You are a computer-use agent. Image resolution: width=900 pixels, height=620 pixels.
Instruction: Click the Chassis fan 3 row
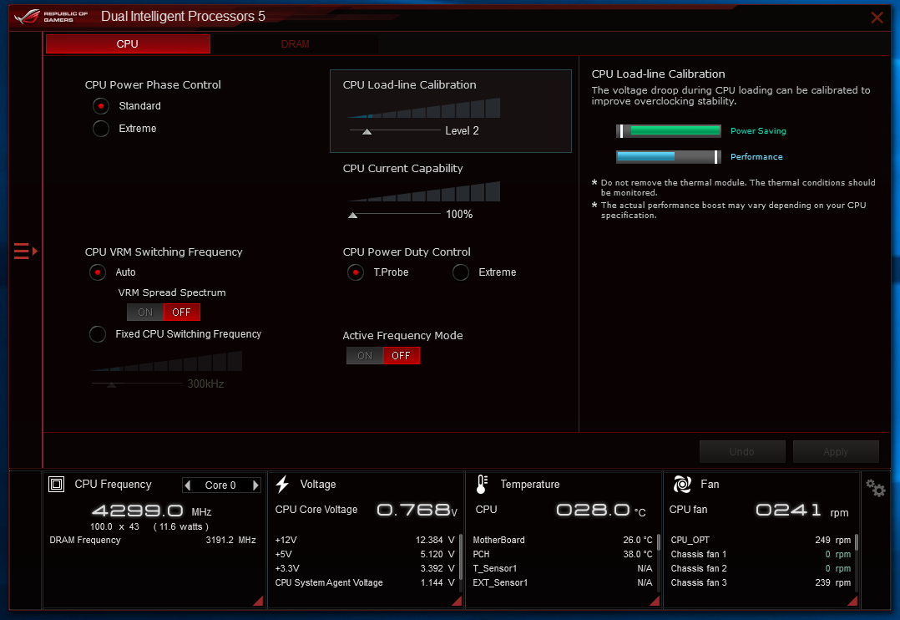(761, 582)
